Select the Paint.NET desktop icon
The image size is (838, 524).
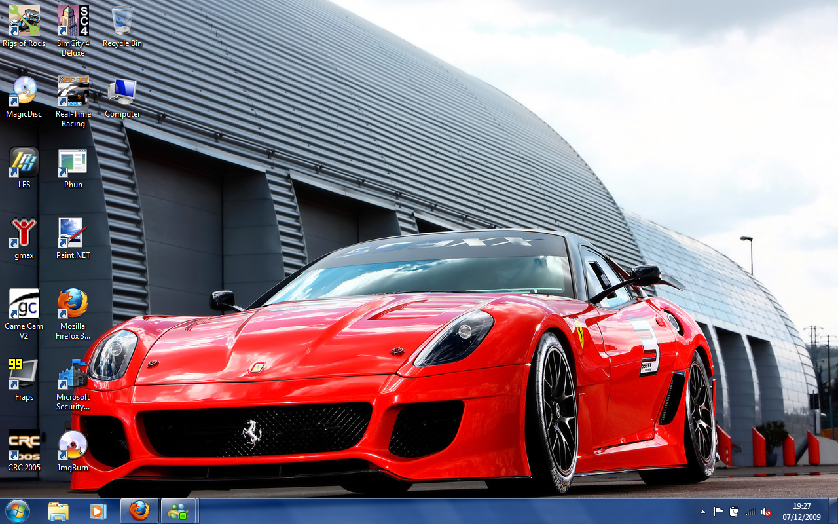[73, 238]
